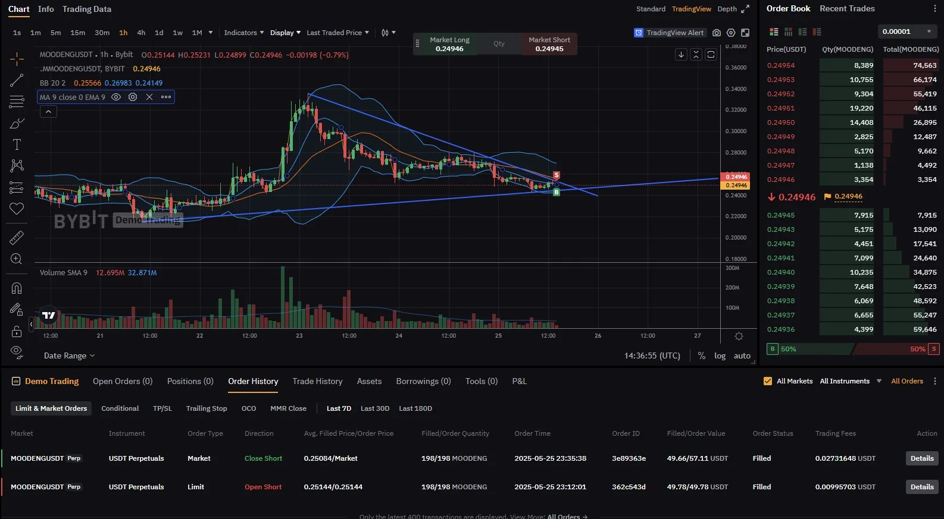944x519 pixels.
Task: Toggle auto scale on the chart
Action: (x=742, y=356)
